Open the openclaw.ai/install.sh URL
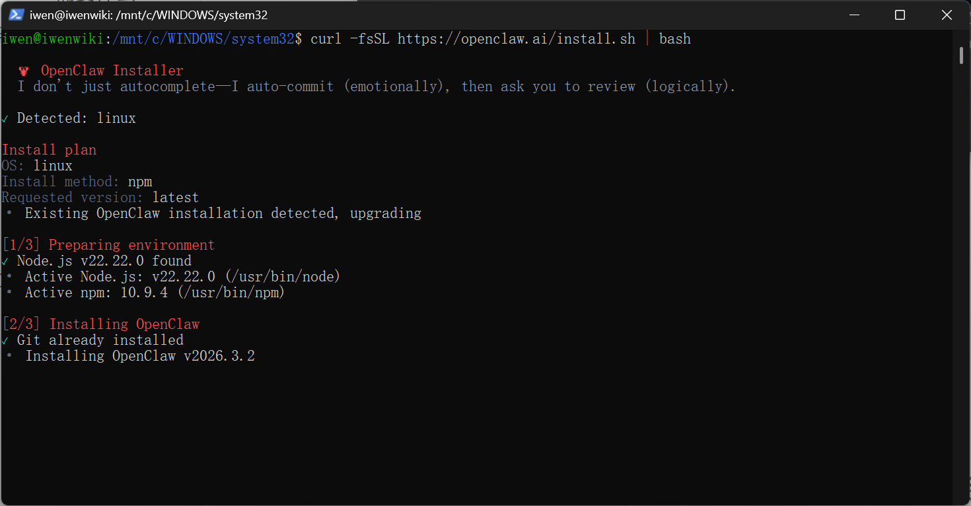Image resolution: width=971 pixels, height=506 pixels. (517, 39)
